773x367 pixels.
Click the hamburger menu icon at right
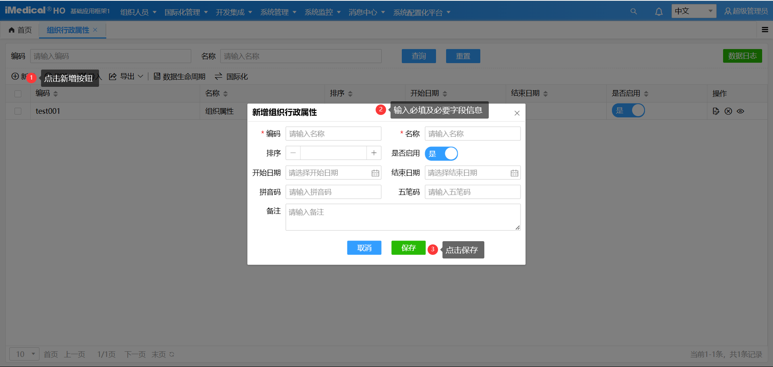point(765,30)
